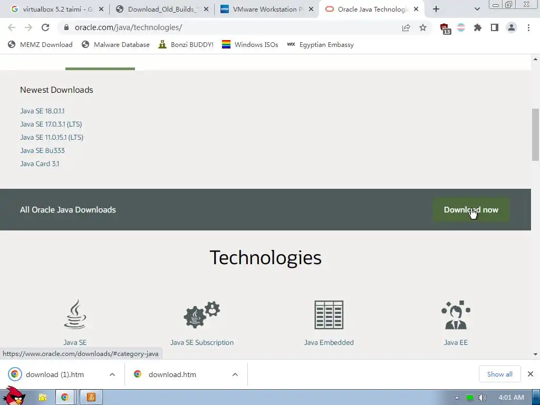This screenshot has height=405, width=540.
Task: Click the scrollbar down arrow
Action: tap(535, 354)
